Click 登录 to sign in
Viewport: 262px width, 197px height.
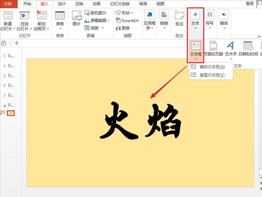(x=250, y=4)
